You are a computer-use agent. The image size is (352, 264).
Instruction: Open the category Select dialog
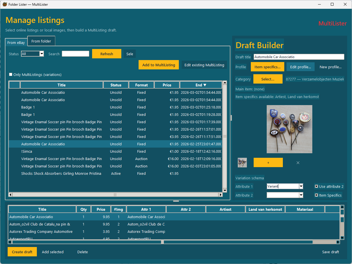point(268,79)
